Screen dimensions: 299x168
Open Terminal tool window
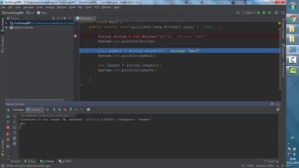(x=13, y=161)
